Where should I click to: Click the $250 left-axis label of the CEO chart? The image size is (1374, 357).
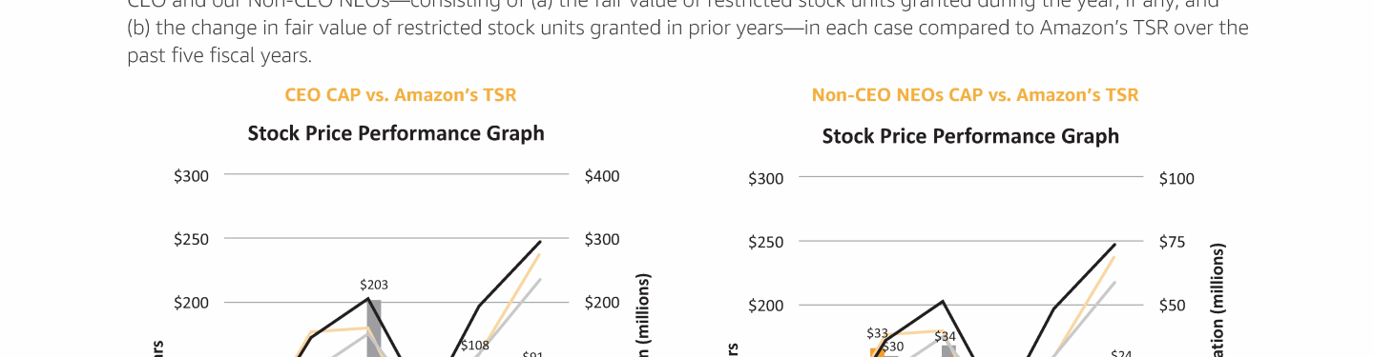coord(191,239)
